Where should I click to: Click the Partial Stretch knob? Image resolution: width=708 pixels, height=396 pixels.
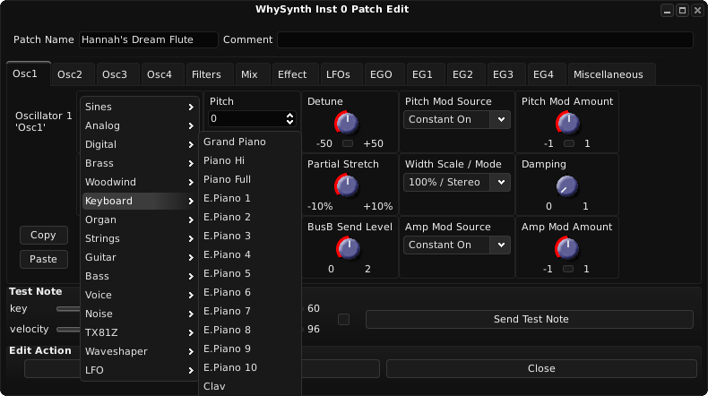pyautogui.click(x=346, y=185)
